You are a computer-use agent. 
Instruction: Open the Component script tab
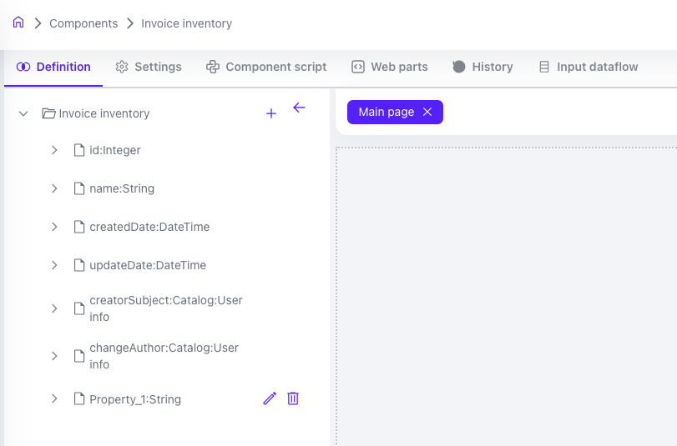click(x=266, y=67)
